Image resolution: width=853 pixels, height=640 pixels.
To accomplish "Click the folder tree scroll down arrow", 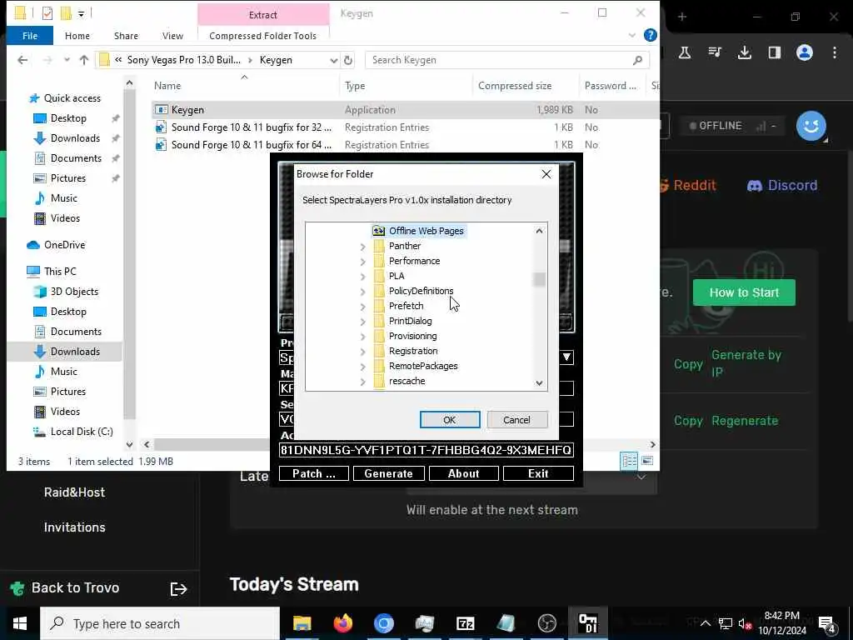I will [x=539, y=383].
